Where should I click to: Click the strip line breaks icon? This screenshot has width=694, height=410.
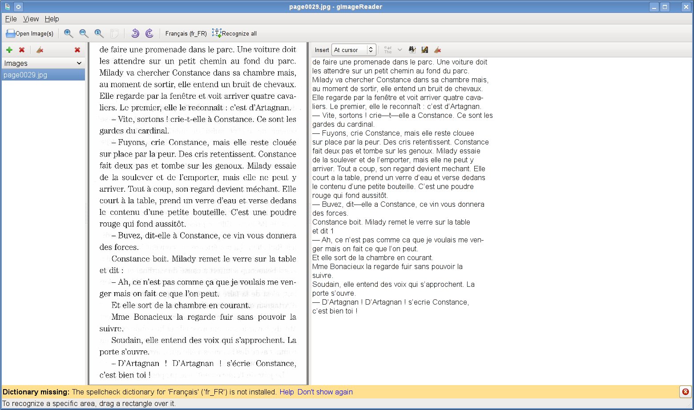(388, 50)
